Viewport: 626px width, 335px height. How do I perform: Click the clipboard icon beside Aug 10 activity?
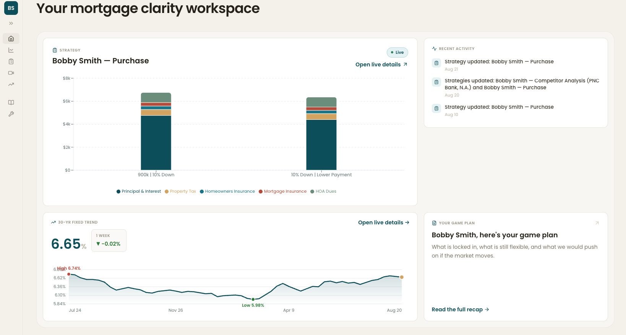436,108
